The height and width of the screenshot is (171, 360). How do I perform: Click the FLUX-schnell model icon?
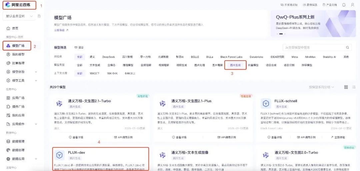point(266,103)
